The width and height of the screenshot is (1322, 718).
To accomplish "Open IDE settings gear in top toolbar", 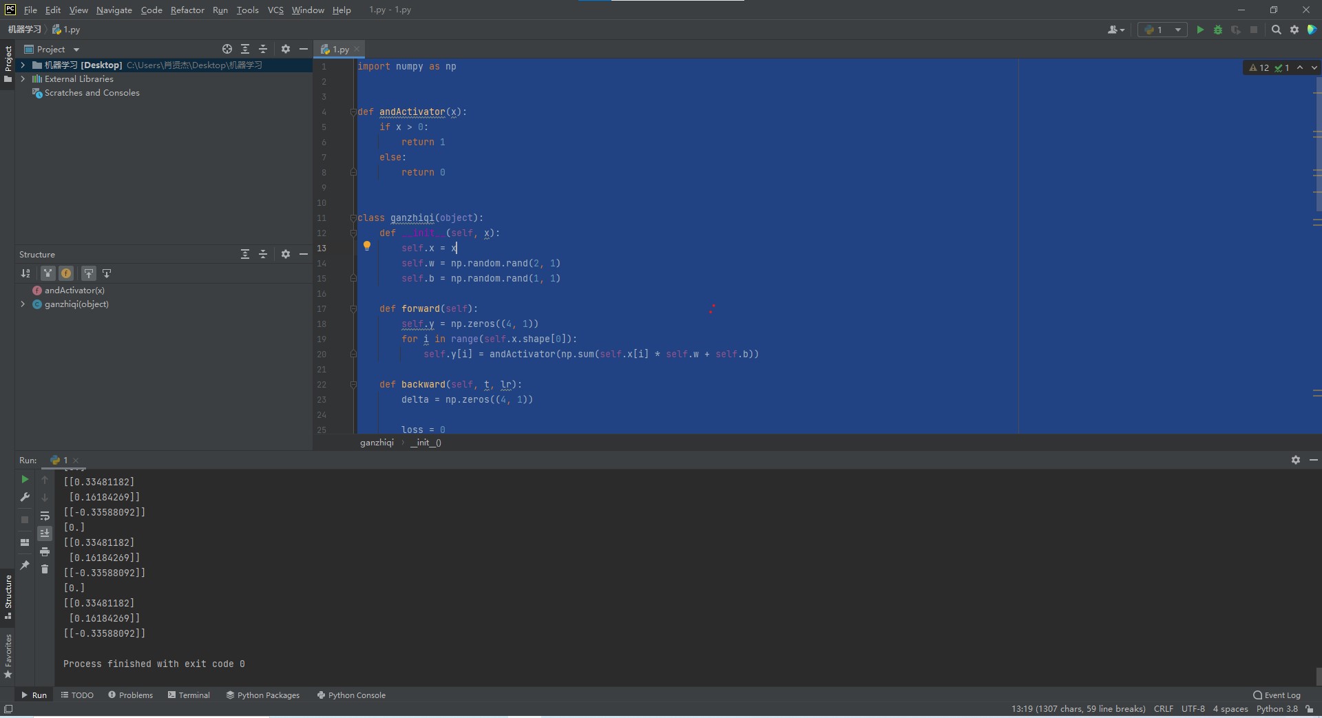I will point(1294,30).
